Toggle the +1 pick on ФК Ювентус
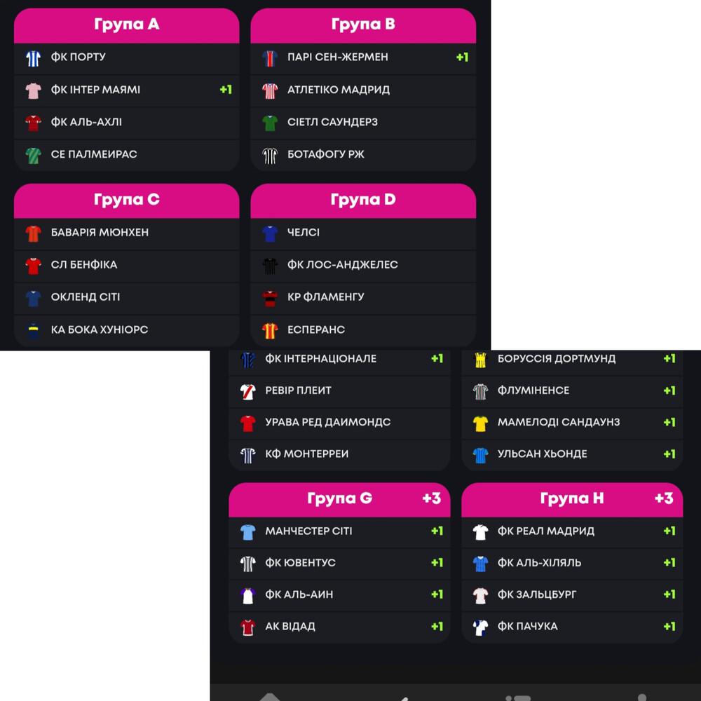Image resolution: width=701 pixels, height=701 pixels. tap(437, 562)
